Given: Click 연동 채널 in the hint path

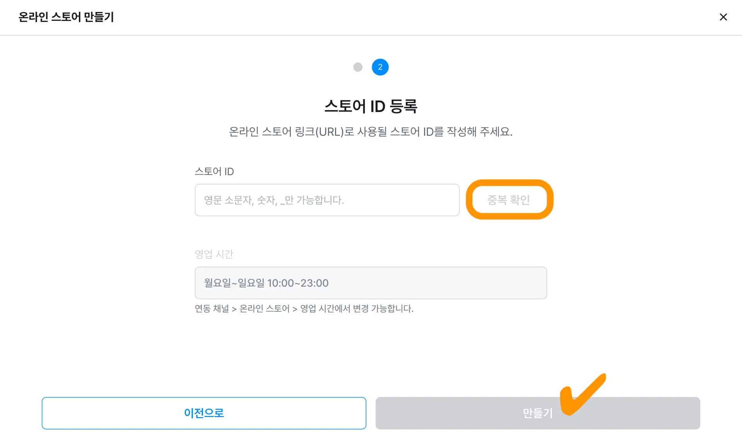Looking at the screenshot, I should click(x=212, y=309).
